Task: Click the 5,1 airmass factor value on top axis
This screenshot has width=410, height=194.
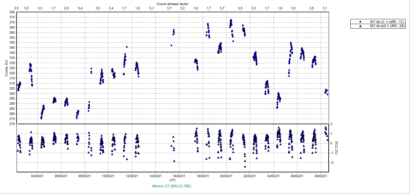Action: click(152, 8)
